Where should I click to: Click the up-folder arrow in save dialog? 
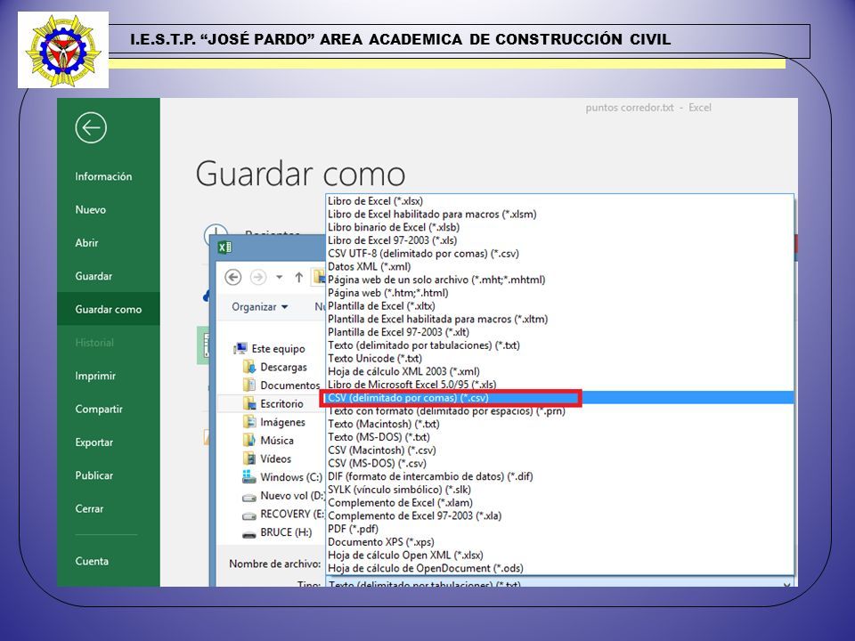(299, 277)
